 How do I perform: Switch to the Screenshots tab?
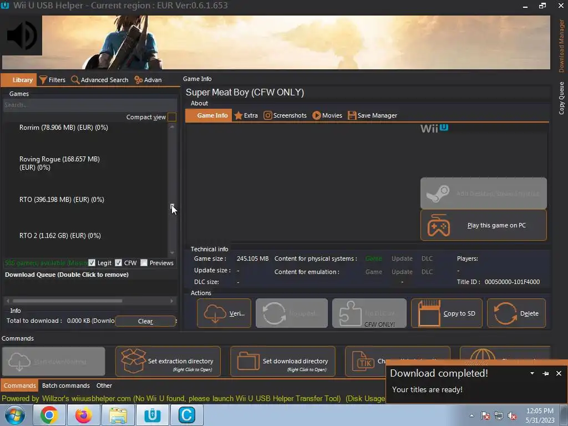pos(285,115)
